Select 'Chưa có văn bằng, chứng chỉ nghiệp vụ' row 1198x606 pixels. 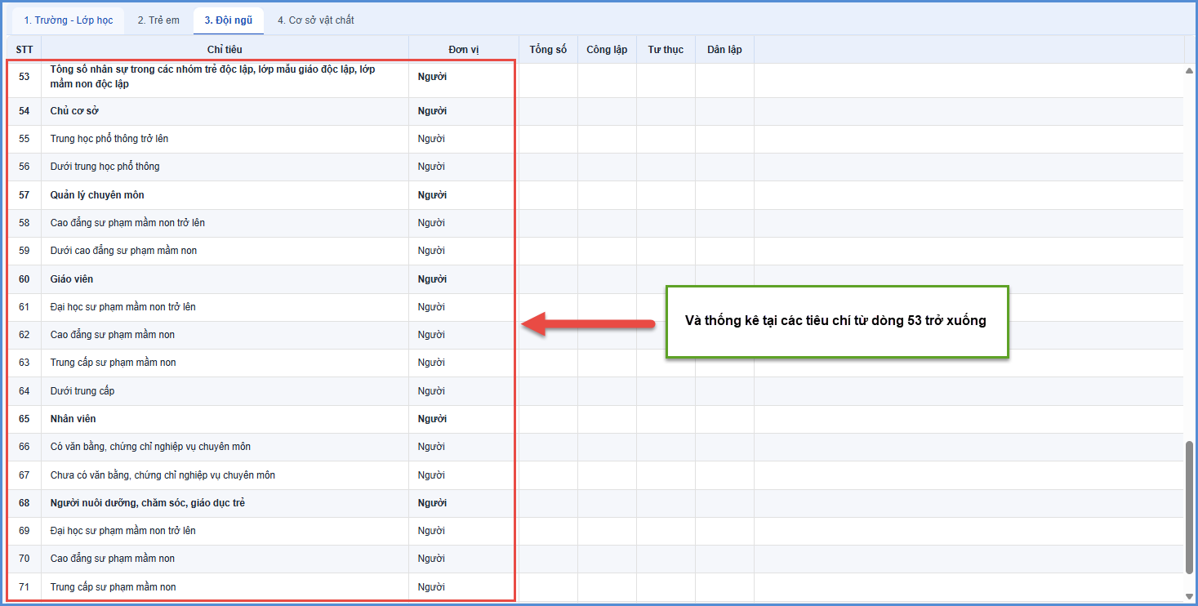[x=595, y=475]
